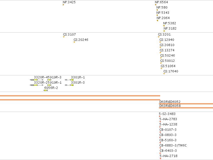This screenshot has width=213, height=160.
Task: Click the GS:17640 label
Action: (x=171, y=71)
